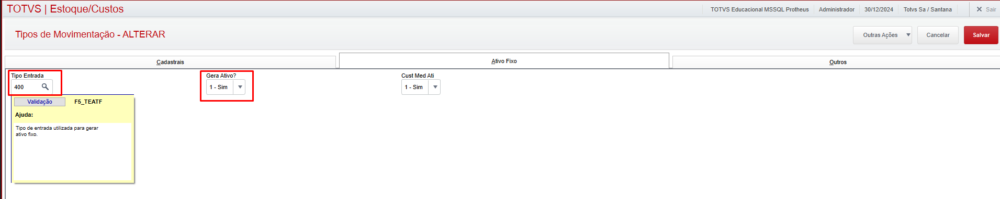Switch to the Cadastrais tab

[170, 62]
